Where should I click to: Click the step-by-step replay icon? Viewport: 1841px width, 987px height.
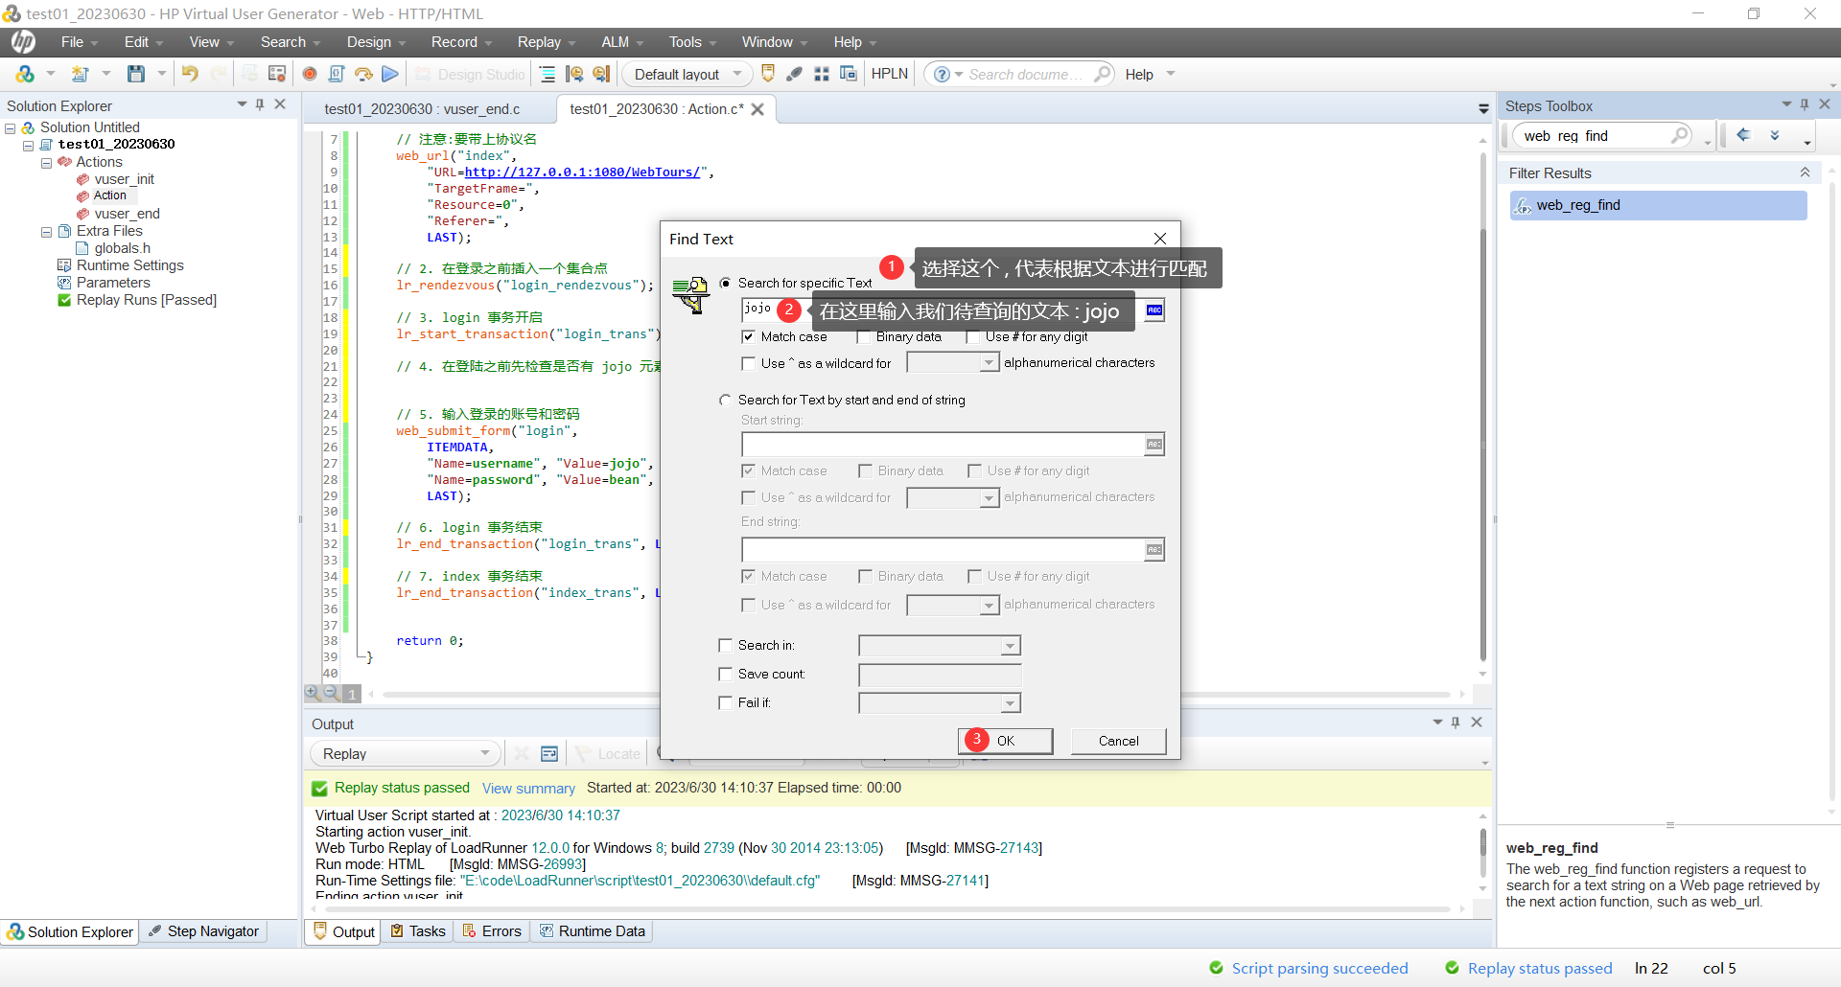(x=363, y=74)
